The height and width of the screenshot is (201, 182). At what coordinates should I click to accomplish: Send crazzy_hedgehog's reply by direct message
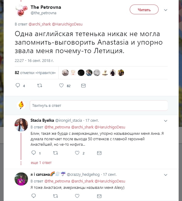(x=99, y=196)
